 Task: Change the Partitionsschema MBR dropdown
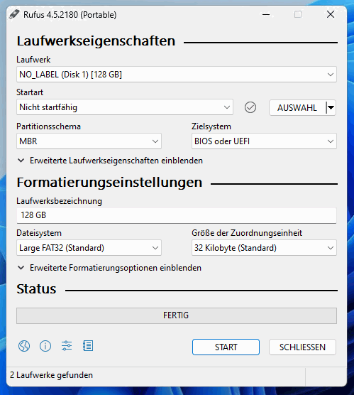pyautogui.click(x=89, y=141)
